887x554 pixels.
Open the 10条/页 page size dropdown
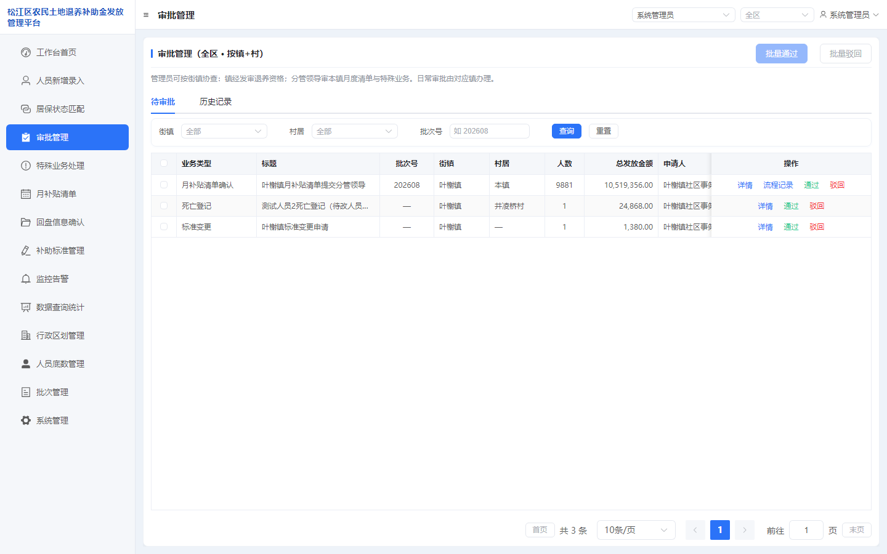636,530
